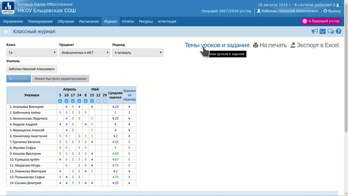Open the Обучение menu
The height and width of the screenshot is (196, 348).
click(x=66, y=22)
